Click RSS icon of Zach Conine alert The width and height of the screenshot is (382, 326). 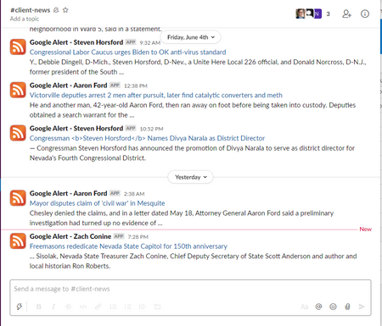pyautogui.click(x=18, y=241)
